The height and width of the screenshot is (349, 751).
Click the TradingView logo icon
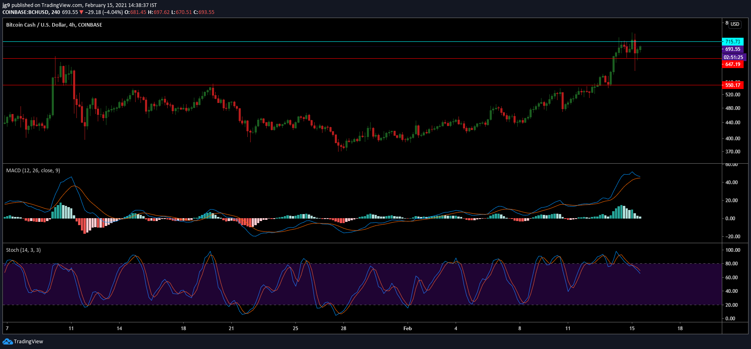click(x=7, y=341)
